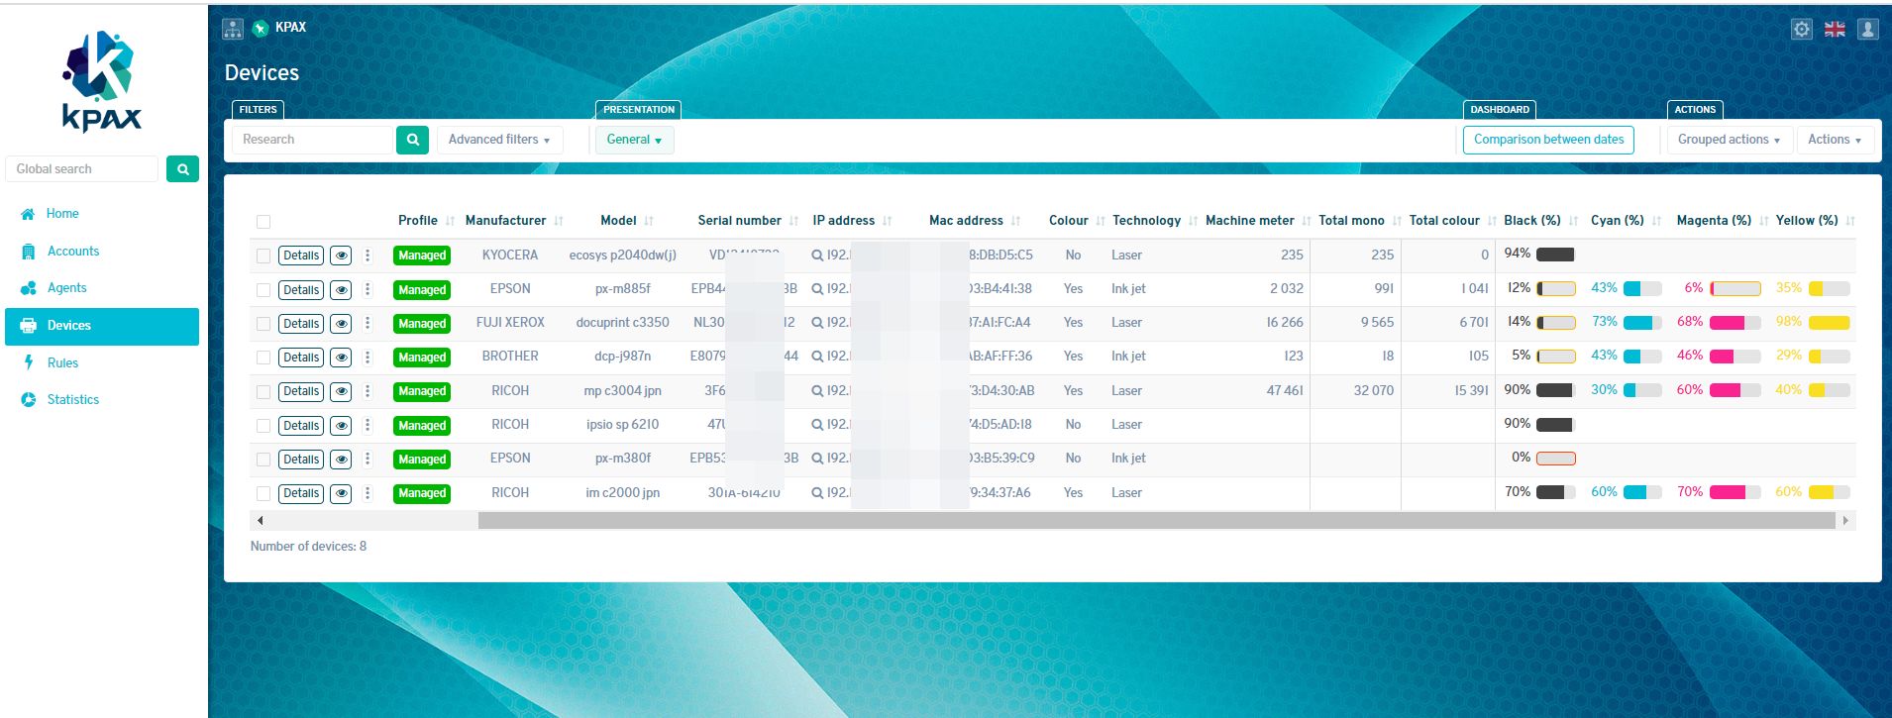
Task: Open Details for px-m380f row
Action: 301,460
